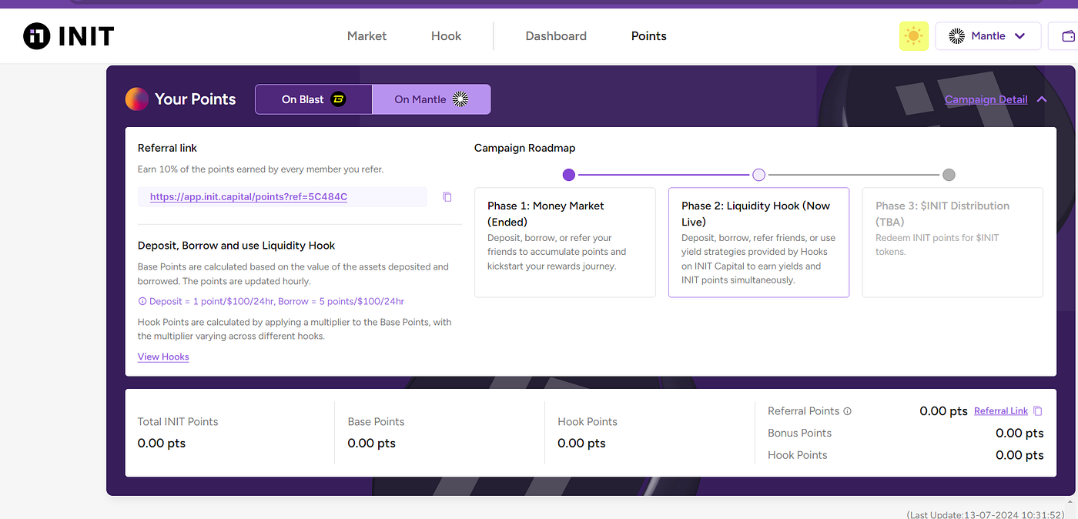Click 'Deposit, Borrow and use Liquidity Hook' heading
Image resolution: width=1078 pixels, height=519 pixels.
pyautogui.click(x=236, y=246)
